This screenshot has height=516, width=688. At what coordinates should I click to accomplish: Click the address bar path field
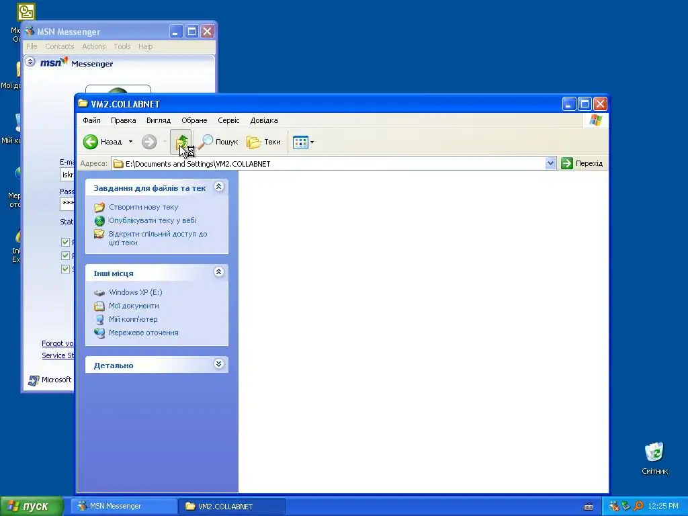point(328,164)
